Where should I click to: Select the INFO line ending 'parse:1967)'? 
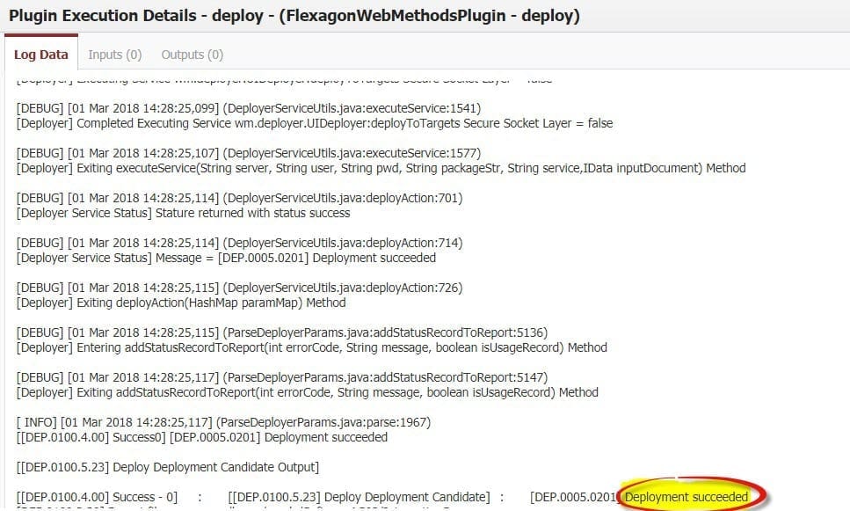click(x=223, y=422)
